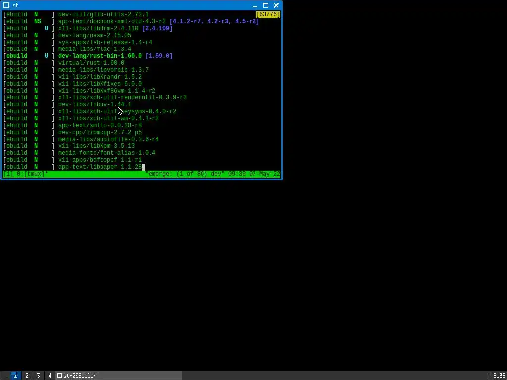This screenshot has height=380, width=507.
Task: Click the U flag on the libdrm line
Action: tap(46, 28)
